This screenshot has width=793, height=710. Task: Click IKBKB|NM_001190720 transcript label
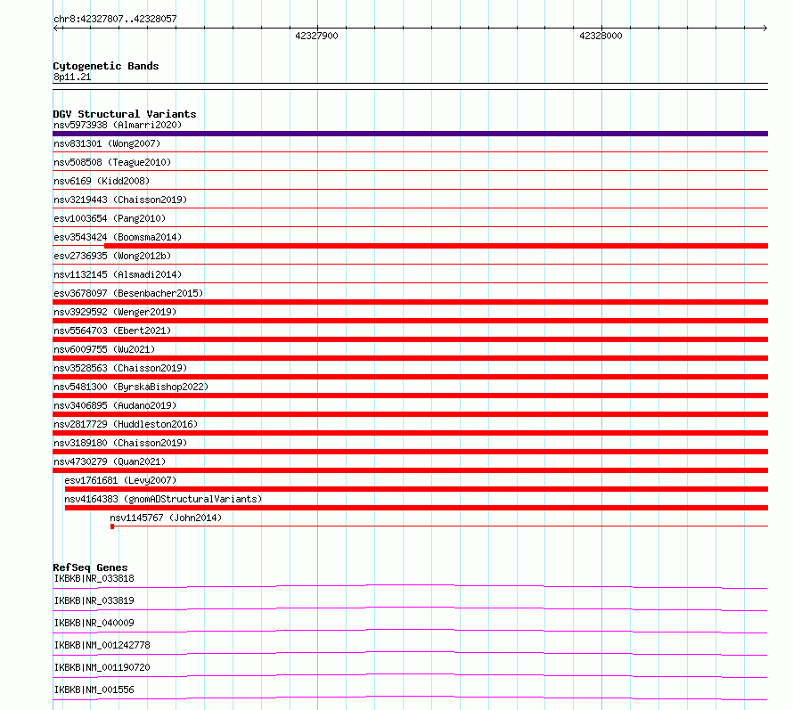(102, 667)
